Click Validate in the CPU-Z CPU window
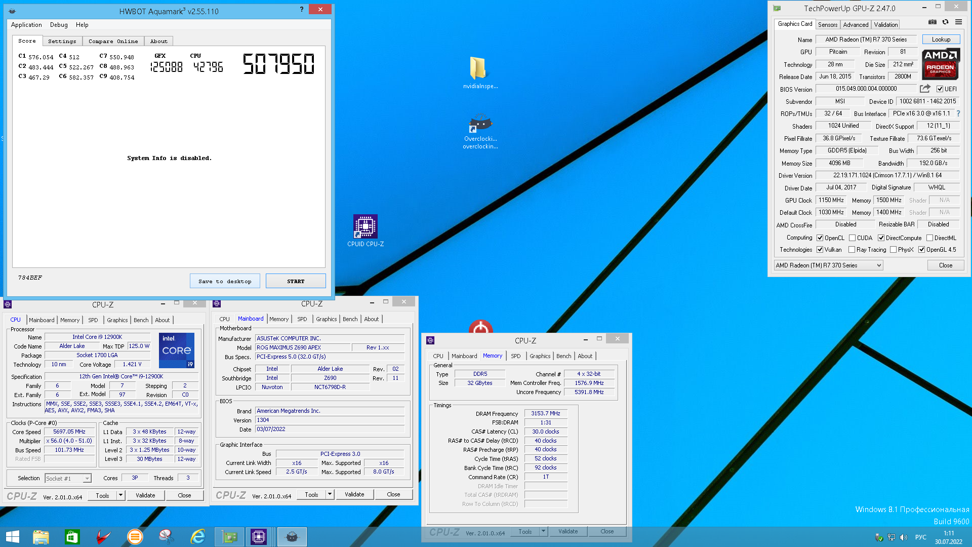This screenshot has width=972, height=547. (x=145, y=495)
